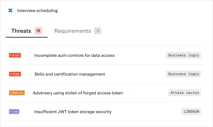This screenshot has width=213, height=127.
Task: Open Adversary using stolen access token threat
Action: click(x=78, y=93)
